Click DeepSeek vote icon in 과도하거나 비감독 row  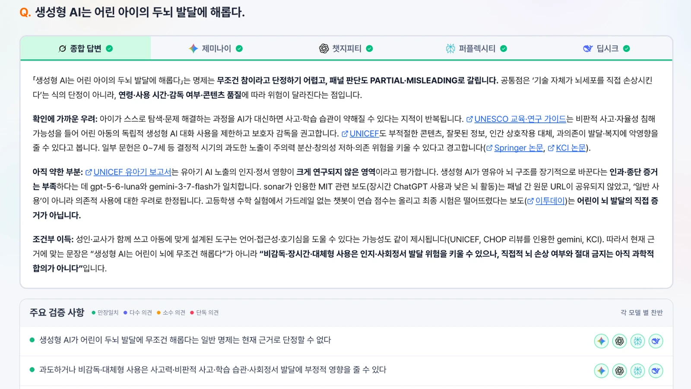tap(656, 370)
